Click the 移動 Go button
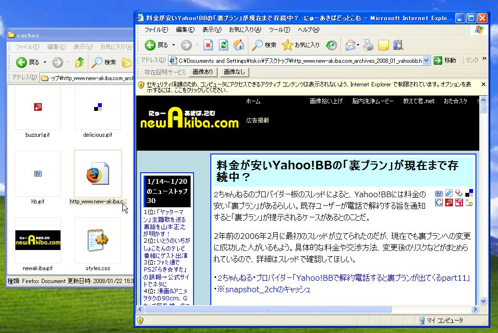The image size is (498, 333). point(445,60)
